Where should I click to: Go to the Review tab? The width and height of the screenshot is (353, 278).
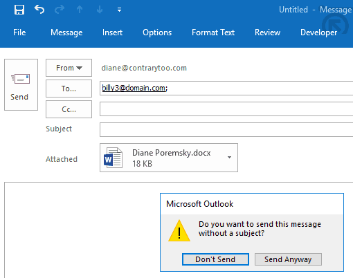click(267, 33)
